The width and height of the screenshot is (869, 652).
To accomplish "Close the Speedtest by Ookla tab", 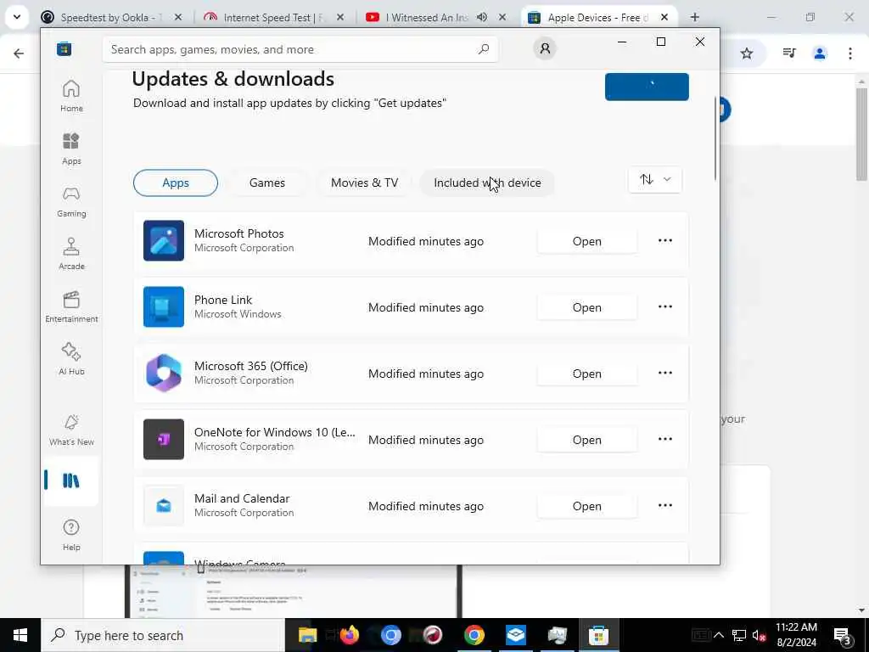I will point(178,17).
